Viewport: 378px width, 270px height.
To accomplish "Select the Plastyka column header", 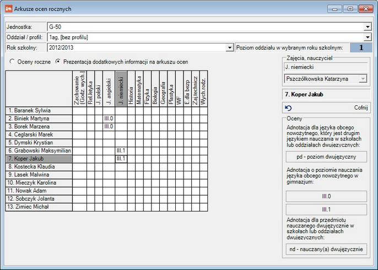I will point(171,89).
